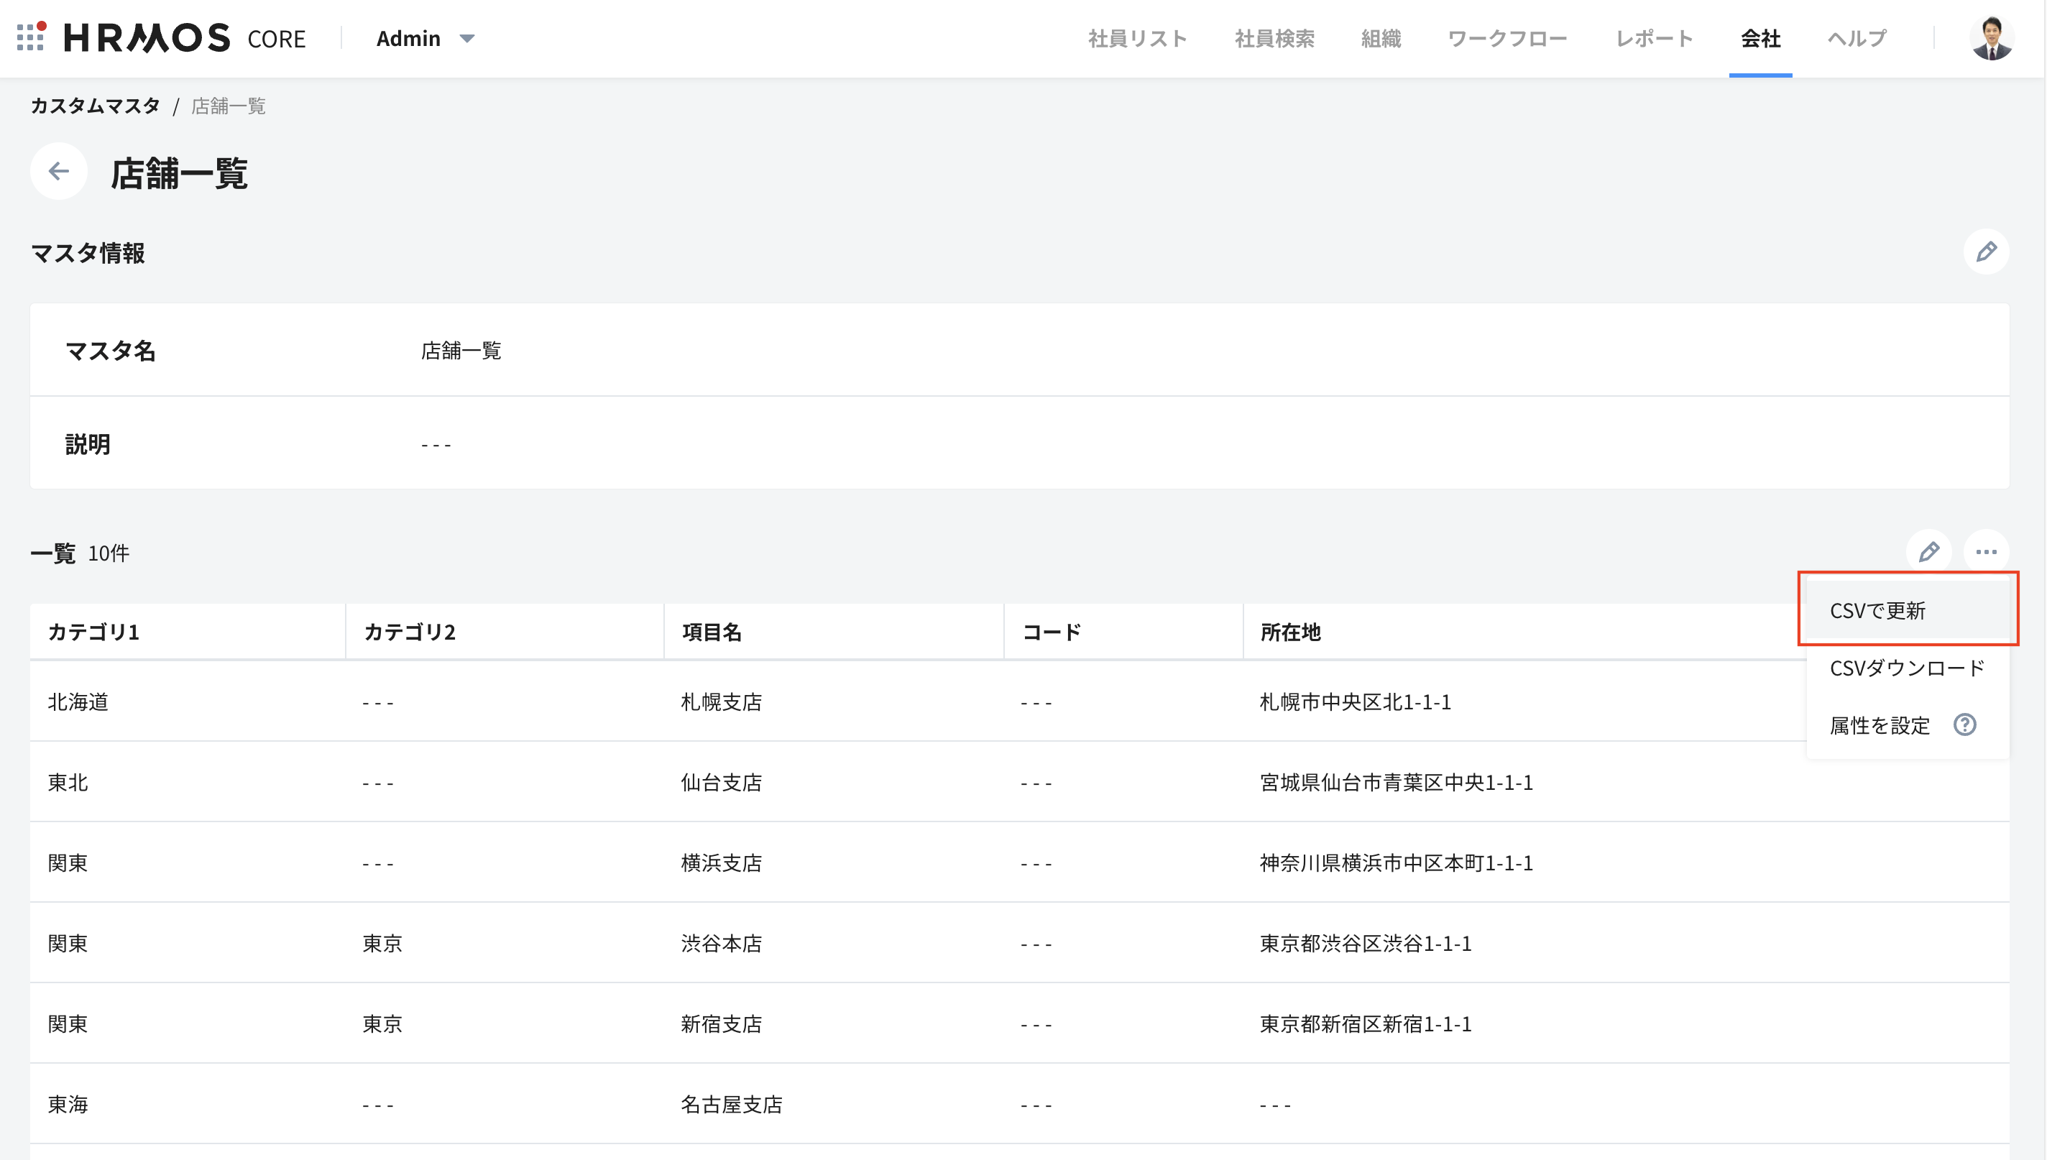Choose CSVダウンロード menu option
The height and width of the screenshot is (1160, 2047).
[x=1907, y=668]
